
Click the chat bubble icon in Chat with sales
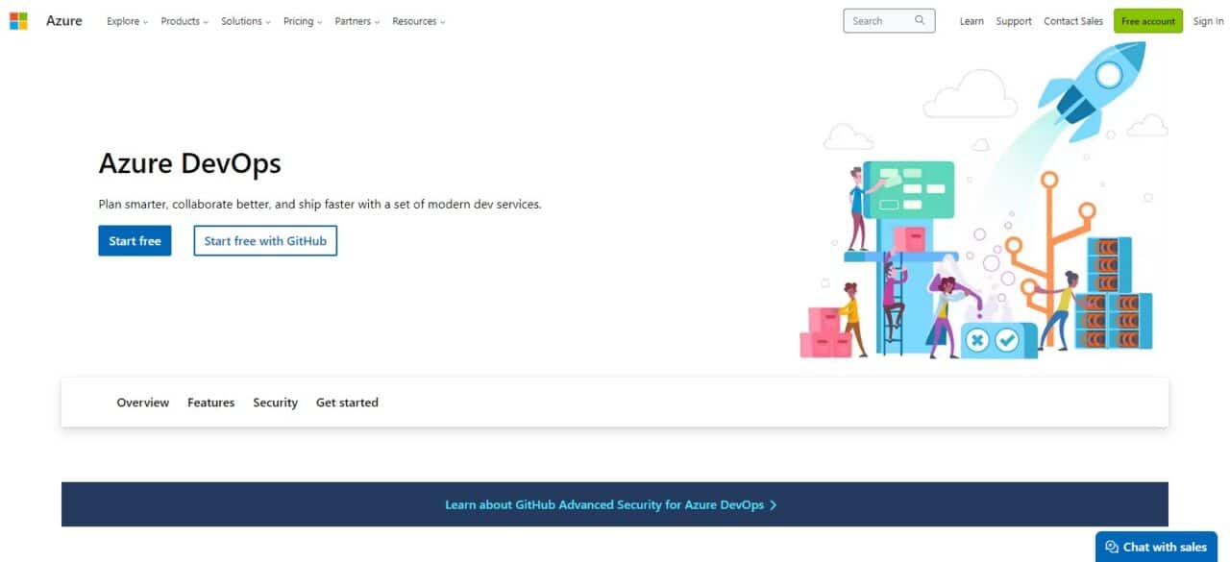point(1112,547)
